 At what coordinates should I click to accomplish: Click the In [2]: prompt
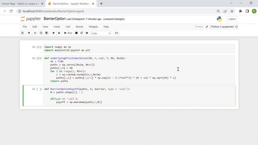37,58
